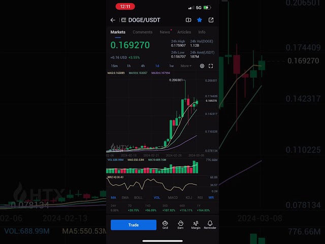325x244 pixels.
Task: Click the blue Trade button
Action: click(134, 225)
